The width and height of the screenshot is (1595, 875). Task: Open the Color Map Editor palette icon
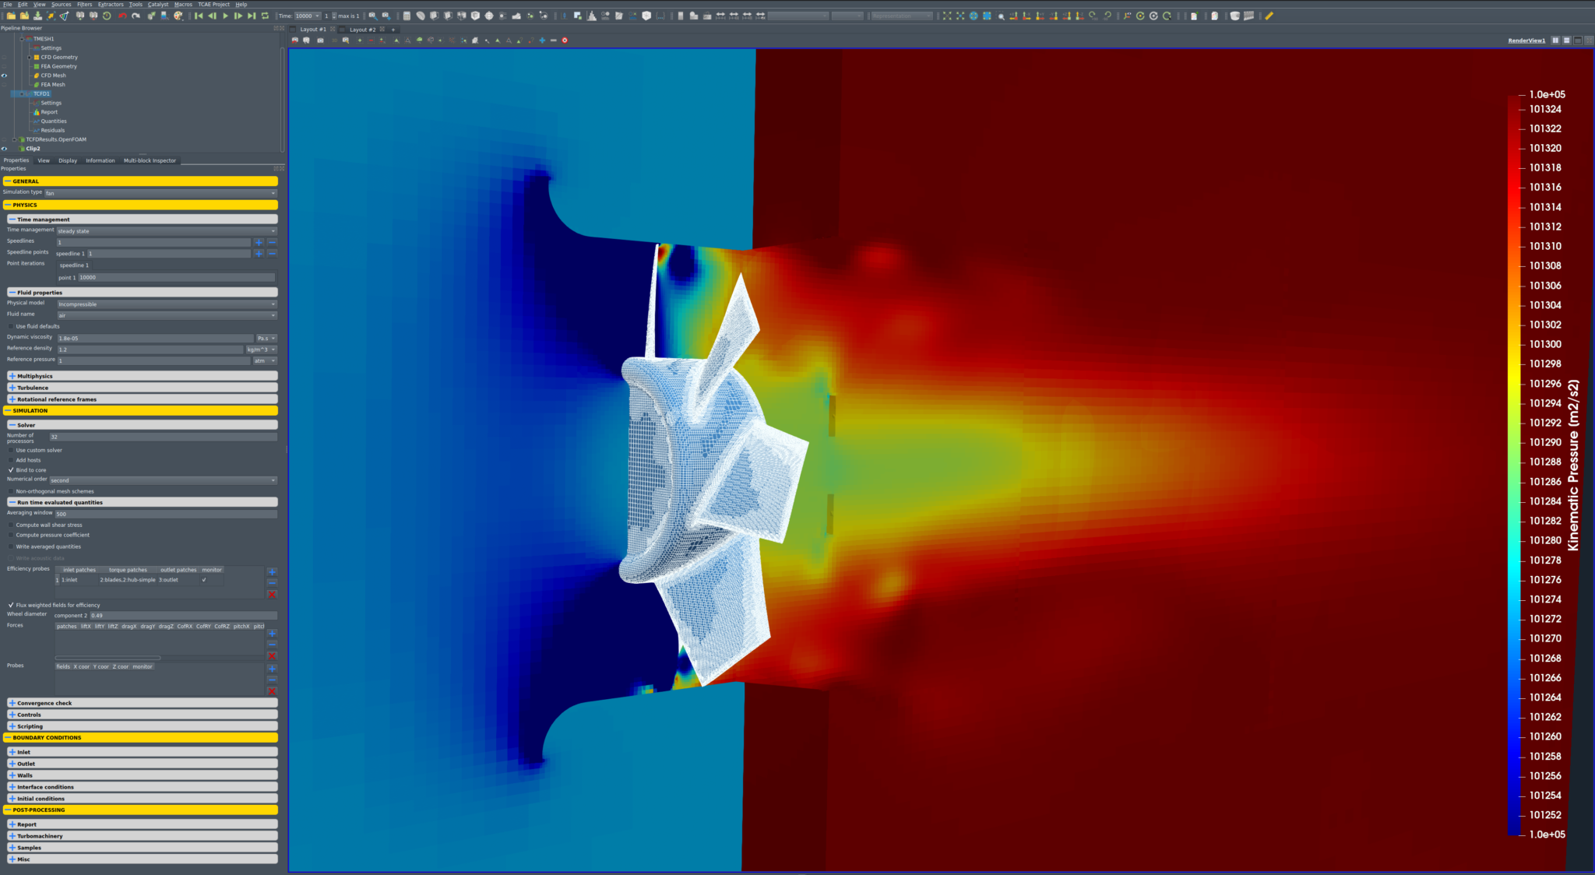coord(179,16)
